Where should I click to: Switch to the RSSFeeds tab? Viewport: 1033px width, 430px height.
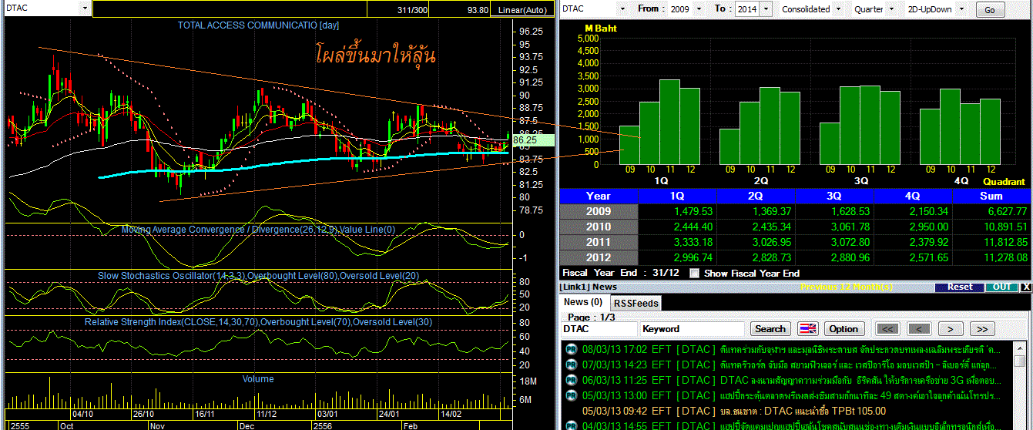pos(636,304)
